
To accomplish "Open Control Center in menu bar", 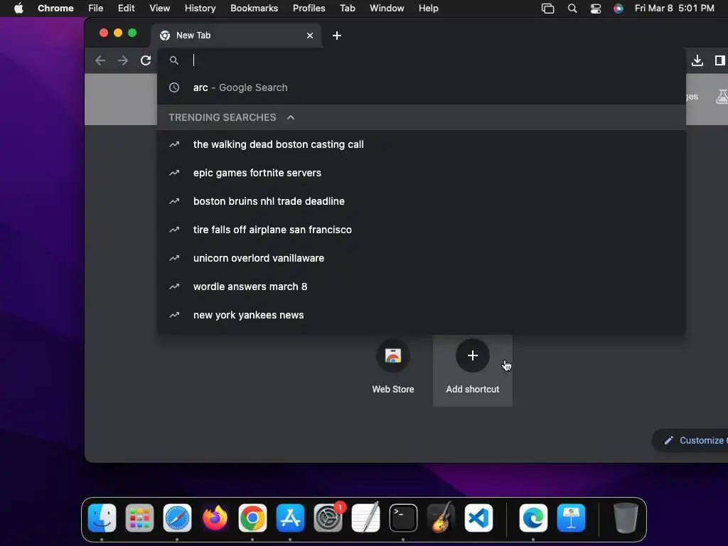I will click(x=596, y=9).
